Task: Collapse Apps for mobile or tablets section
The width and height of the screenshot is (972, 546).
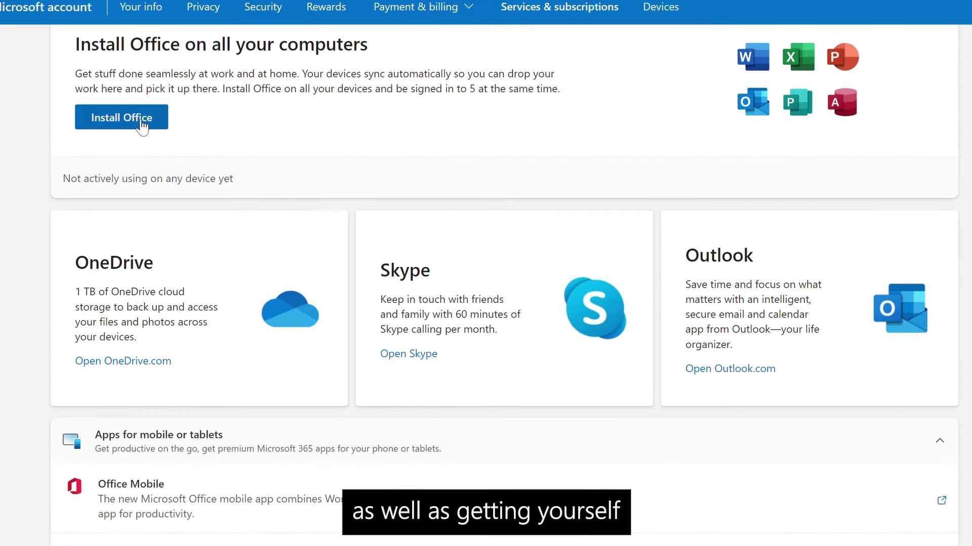Action: click(x=940, y=440)
